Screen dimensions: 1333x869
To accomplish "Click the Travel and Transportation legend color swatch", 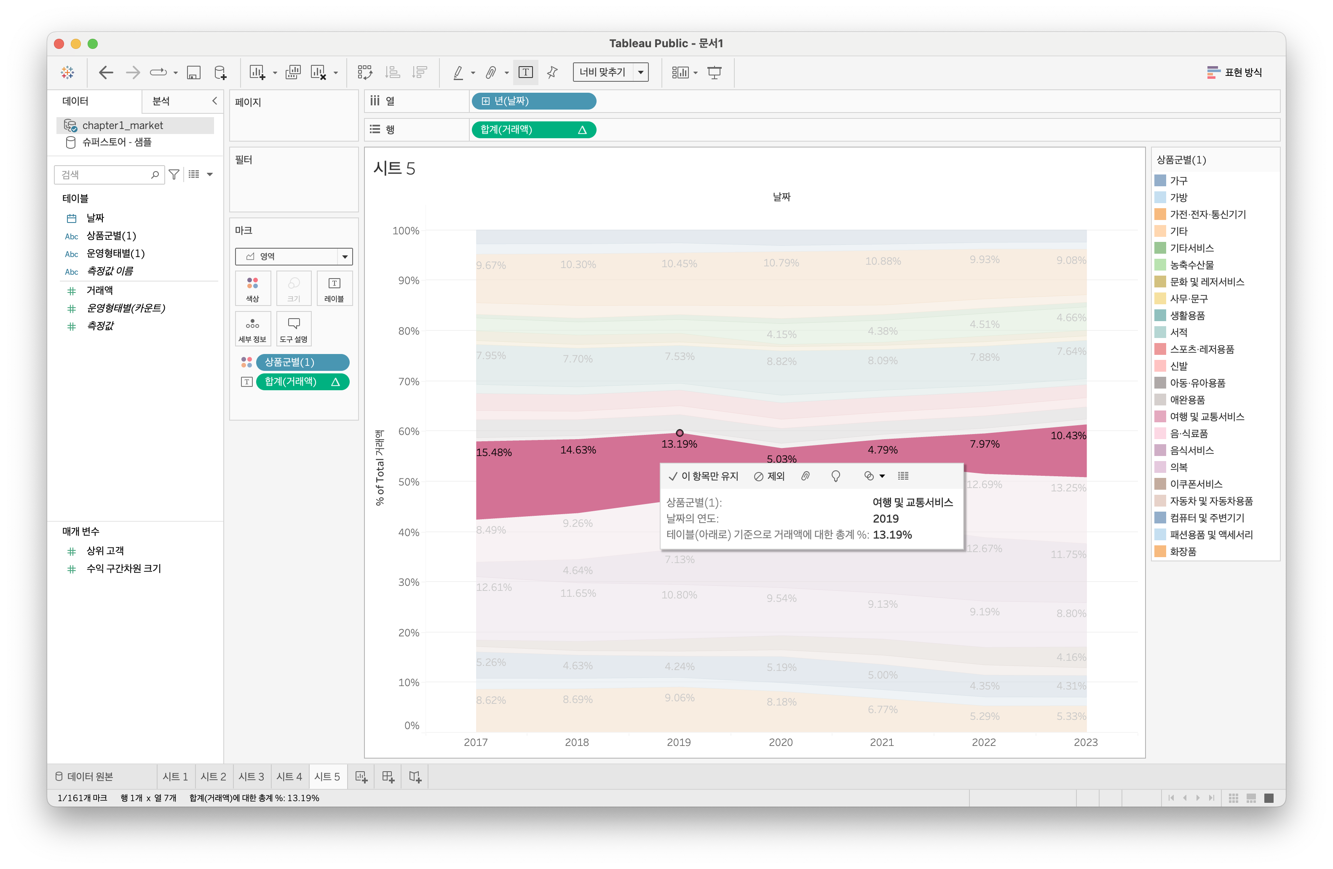I will (1160, 417).
